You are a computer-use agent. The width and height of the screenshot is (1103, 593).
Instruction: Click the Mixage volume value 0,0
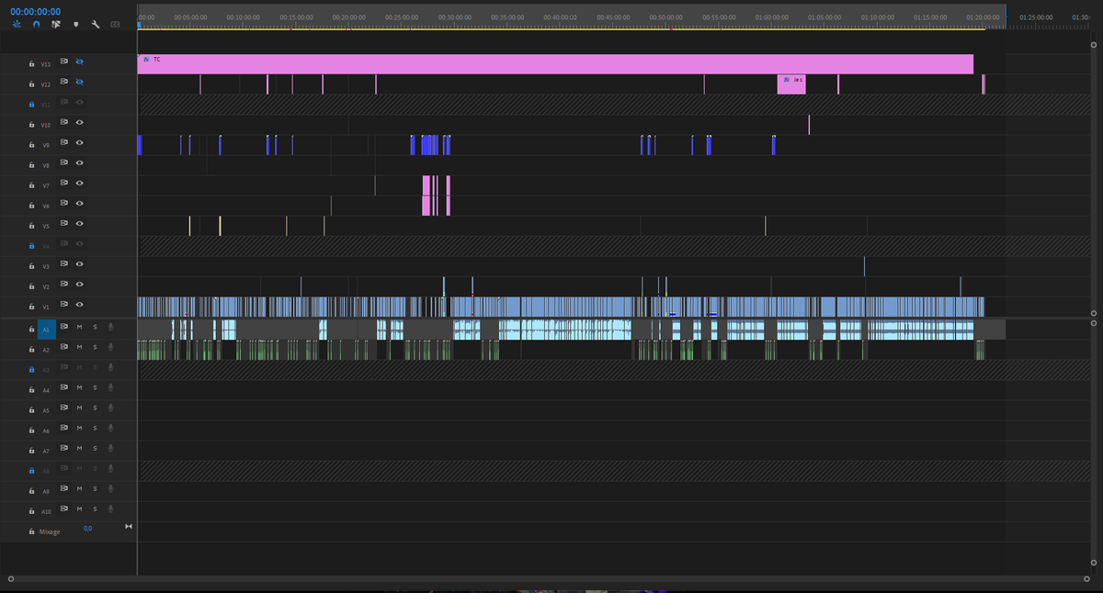(x=87, y=529)
